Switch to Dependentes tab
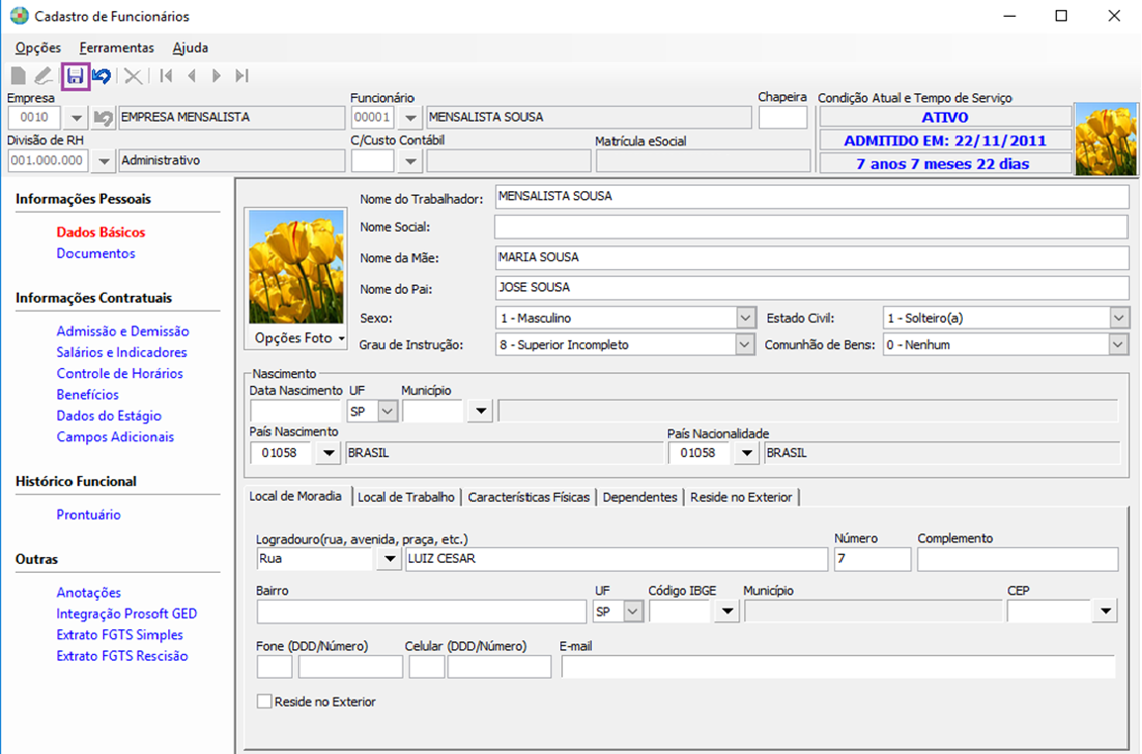This screenshot has width=1142, height=754. coord(640,497)
